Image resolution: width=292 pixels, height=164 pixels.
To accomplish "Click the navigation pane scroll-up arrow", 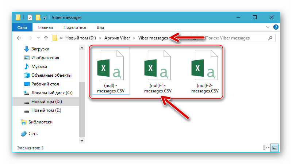I will click(82, 48).
